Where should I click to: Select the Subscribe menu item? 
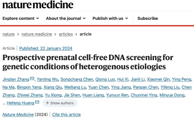[x=148, y=18]
